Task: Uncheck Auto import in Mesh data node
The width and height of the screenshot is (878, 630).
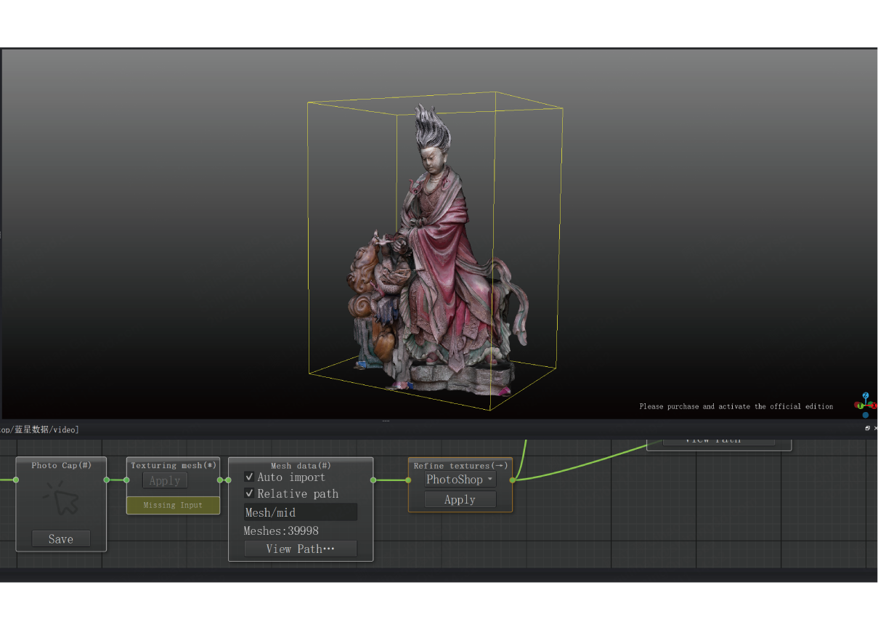Action: [x=249, y=477]
